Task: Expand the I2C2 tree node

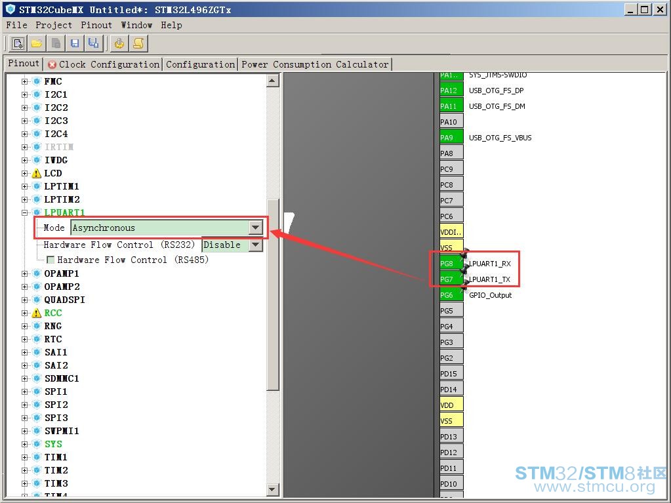Action: [25, 108]
